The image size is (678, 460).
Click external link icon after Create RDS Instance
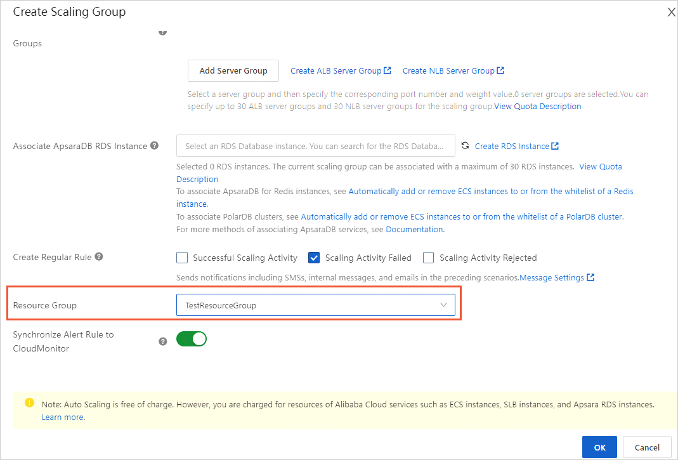[555, 146]
